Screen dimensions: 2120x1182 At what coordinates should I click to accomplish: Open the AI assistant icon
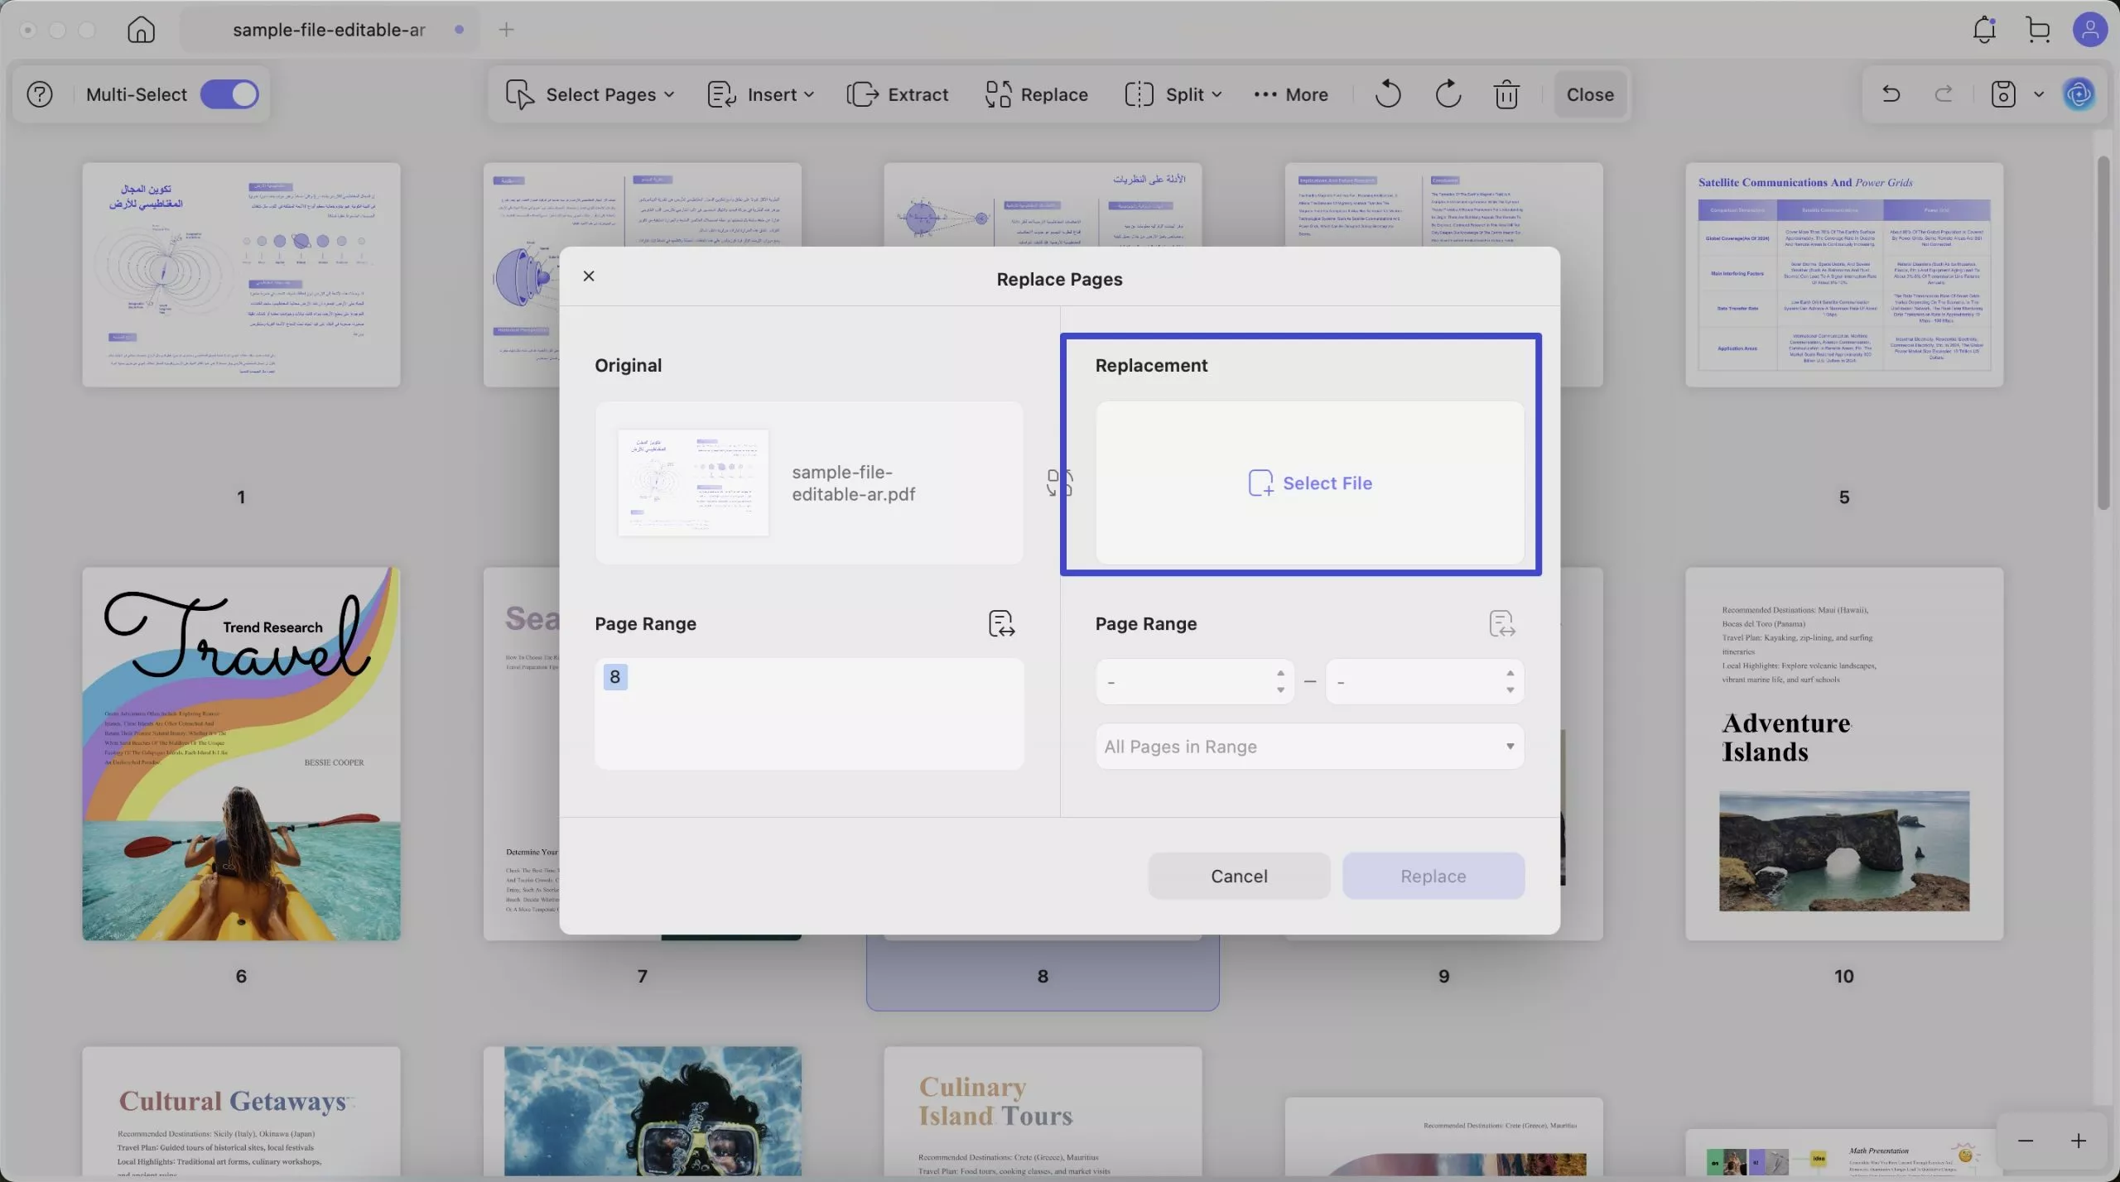(2079, 94)
